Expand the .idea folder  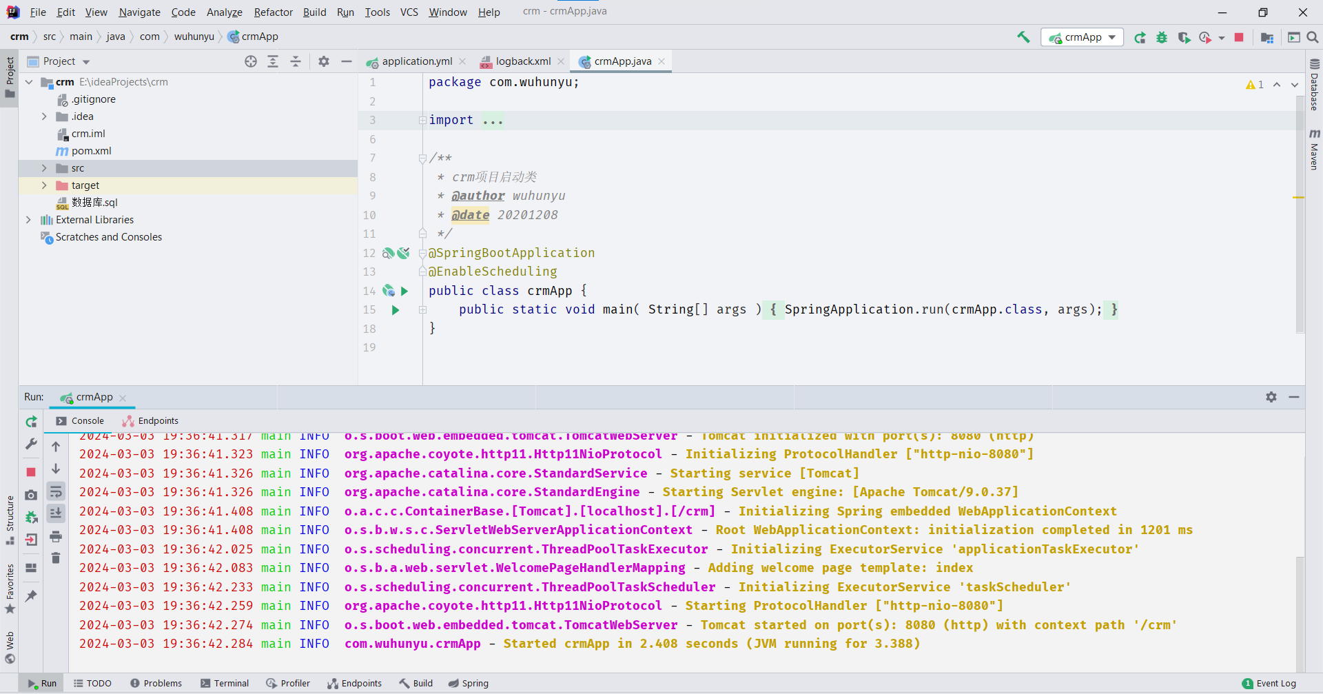tap(44, 116)
